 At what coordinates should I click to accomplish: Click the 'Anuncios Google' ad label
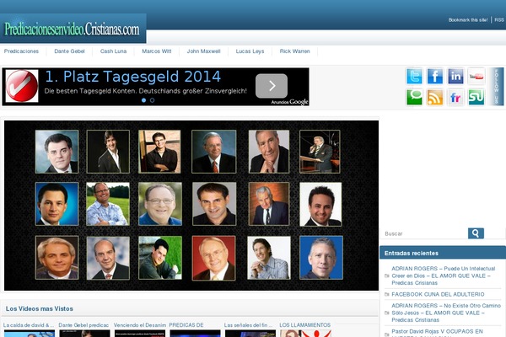[x=289, y=102]
